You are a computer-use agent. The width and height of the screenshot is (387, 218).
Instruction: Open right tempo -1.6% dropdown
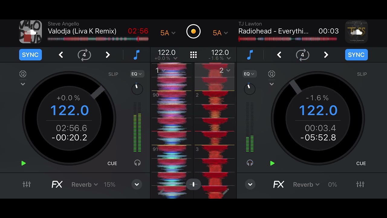pyautogui.click(x=220, y=58)
